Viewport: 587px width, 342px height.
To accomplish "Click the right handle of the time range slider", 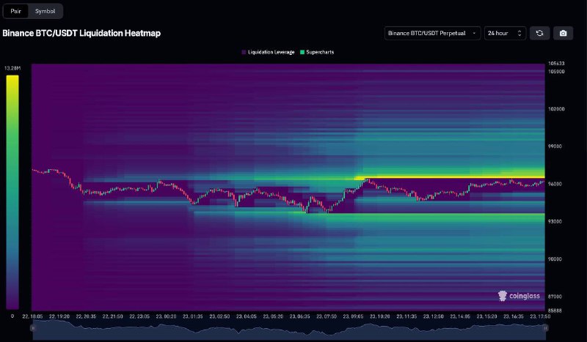I will click(x=545, y=328).
